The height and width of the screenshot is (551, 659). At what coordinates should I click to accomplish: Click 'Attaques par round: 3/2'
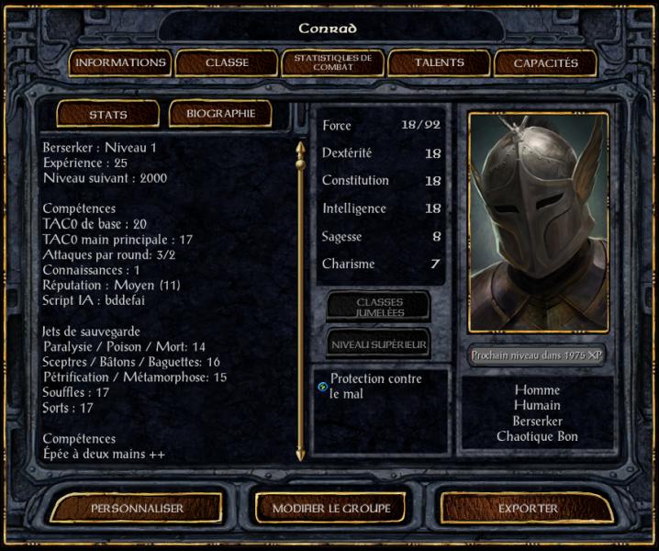click(x=109, y=254)
